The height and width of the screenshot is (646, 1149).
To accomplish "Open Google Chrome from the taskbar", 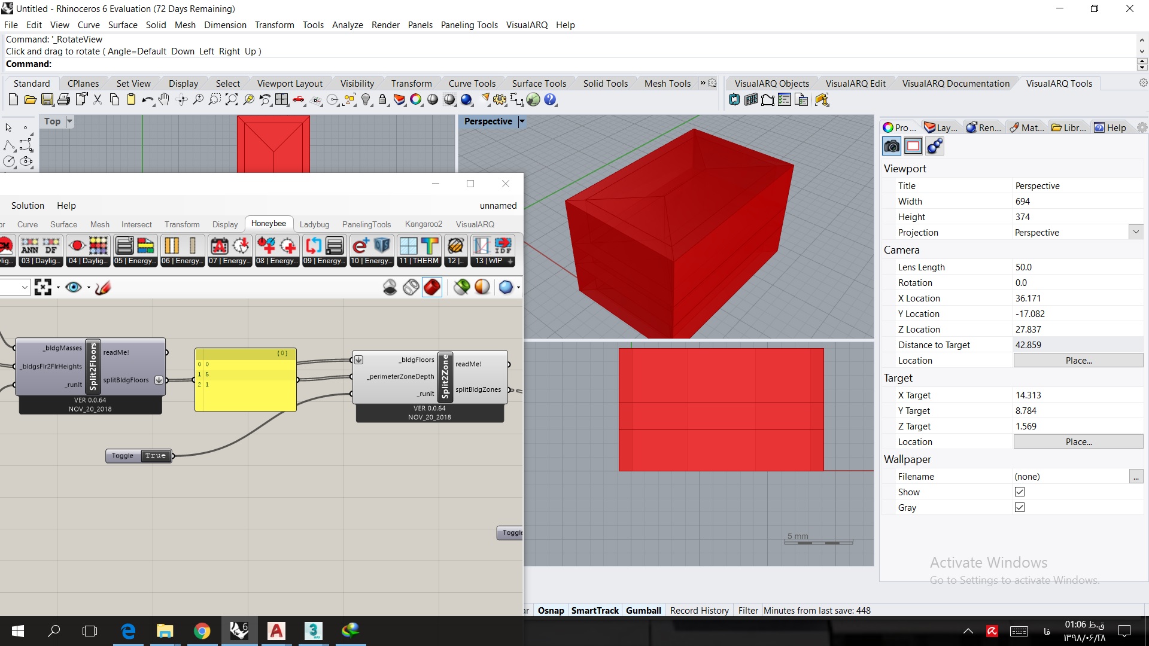I will pyautogui.click(x=202, y=631).
